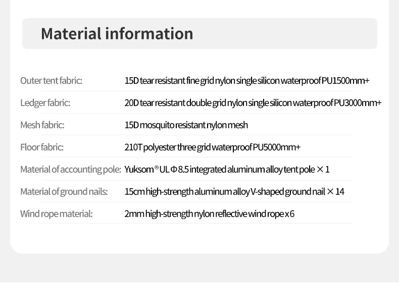This screenshot has width=399, height=289.
Task: Click the "× 14" ground nail quantity
Action: 335,192
